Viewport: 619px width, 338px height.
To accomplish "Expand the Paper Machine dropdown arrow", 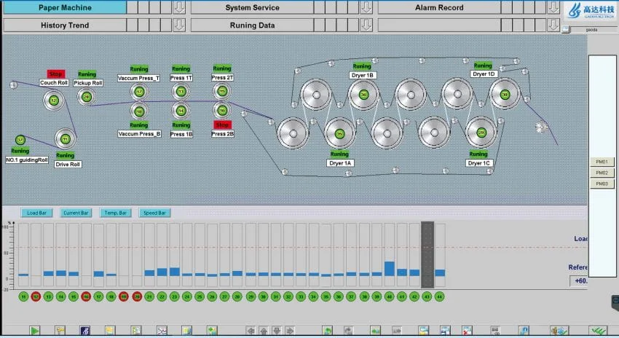I will 179,7.
